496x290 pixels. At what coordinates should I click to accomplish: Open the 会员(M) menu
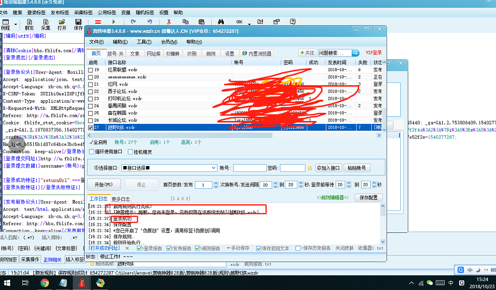click(169, 44)
